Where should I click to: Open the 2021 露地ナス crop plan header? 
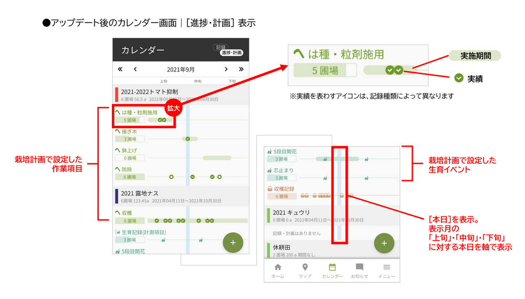[x=181, y=197]
